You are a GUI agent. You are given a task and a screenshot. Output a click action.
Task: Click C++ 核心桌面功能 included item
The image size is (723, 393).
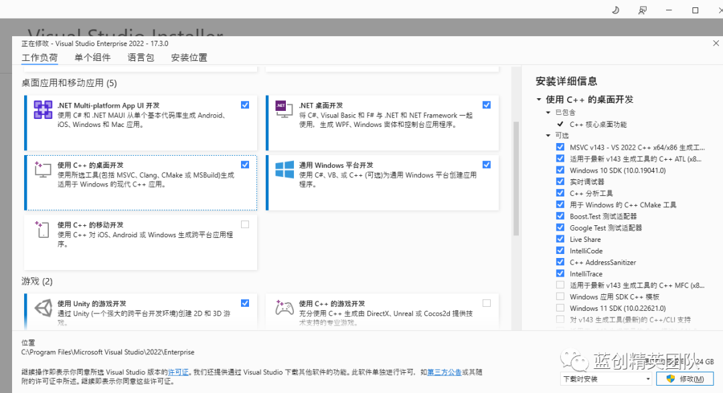pos(598,124)
